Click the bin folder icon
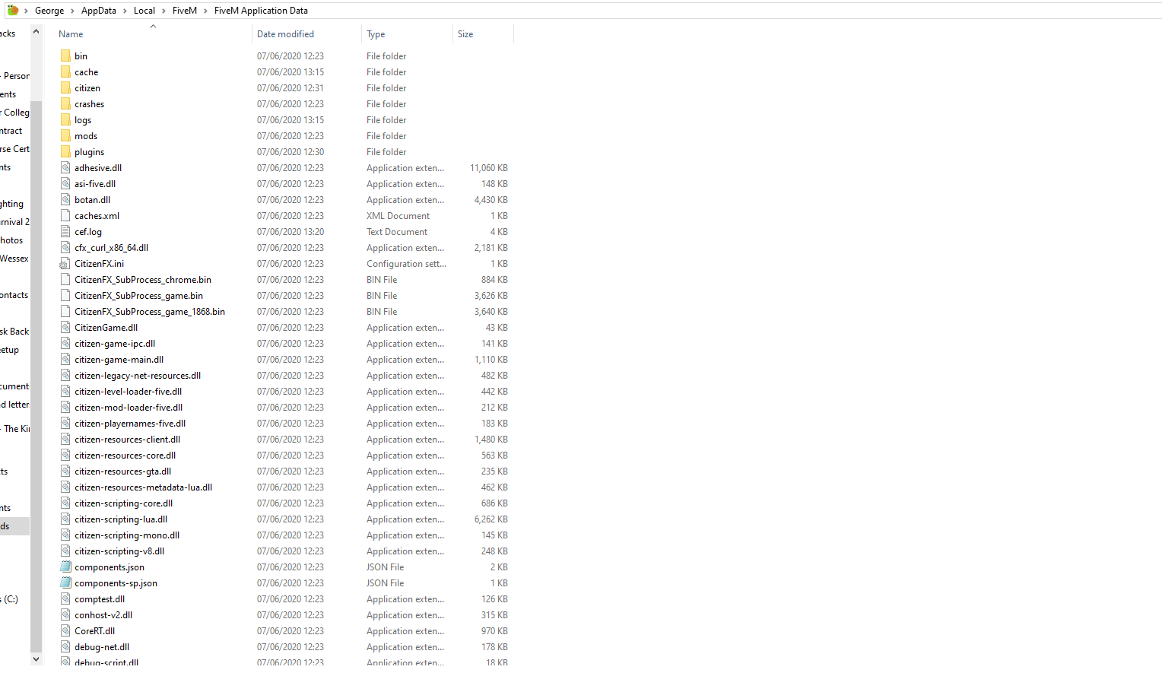Screen dimensions: 1162x673 click(65, 56)
